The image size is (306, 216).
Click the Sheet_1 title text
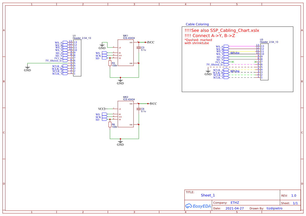click(x=208, y=195)
